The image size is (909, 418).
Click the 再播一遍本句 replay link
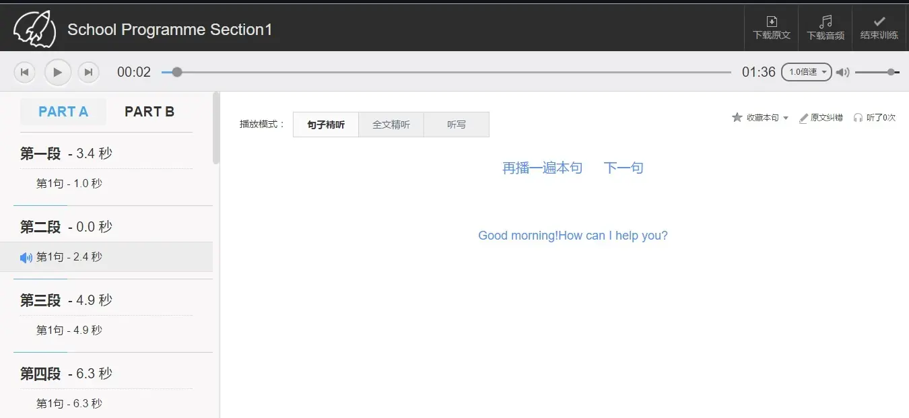[542, 168]
